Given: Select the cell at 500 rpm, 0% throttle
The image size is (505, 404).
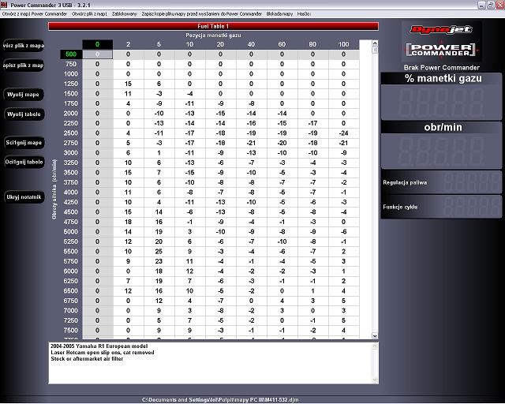Looking at the screenshot, I should [98, 54].
